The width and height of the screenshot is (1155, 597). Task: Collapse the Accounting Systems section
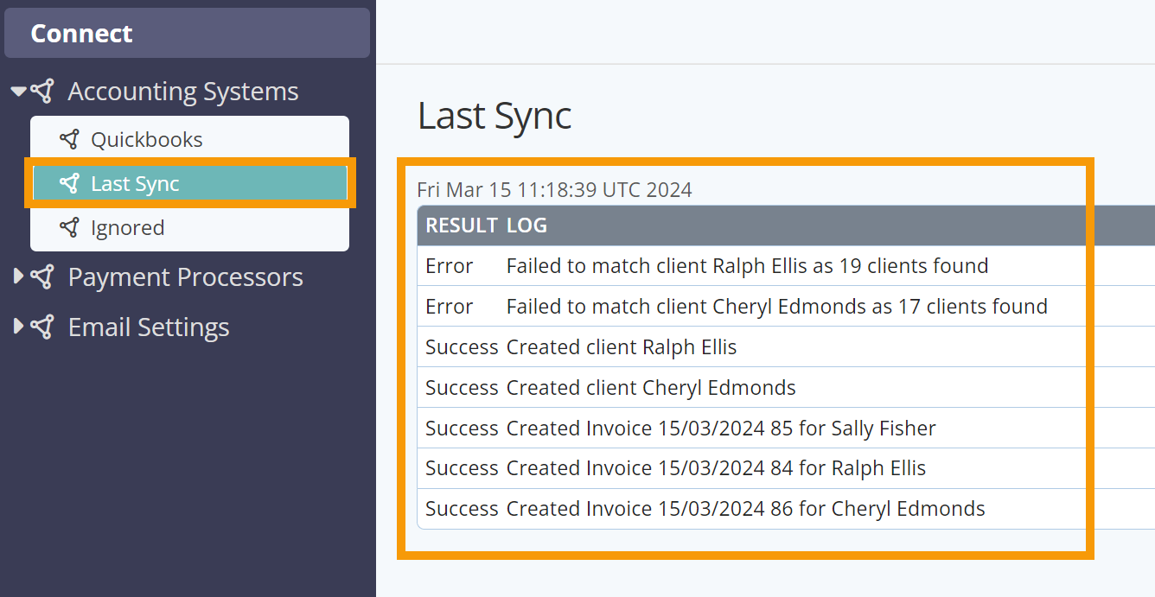[18, 91]
